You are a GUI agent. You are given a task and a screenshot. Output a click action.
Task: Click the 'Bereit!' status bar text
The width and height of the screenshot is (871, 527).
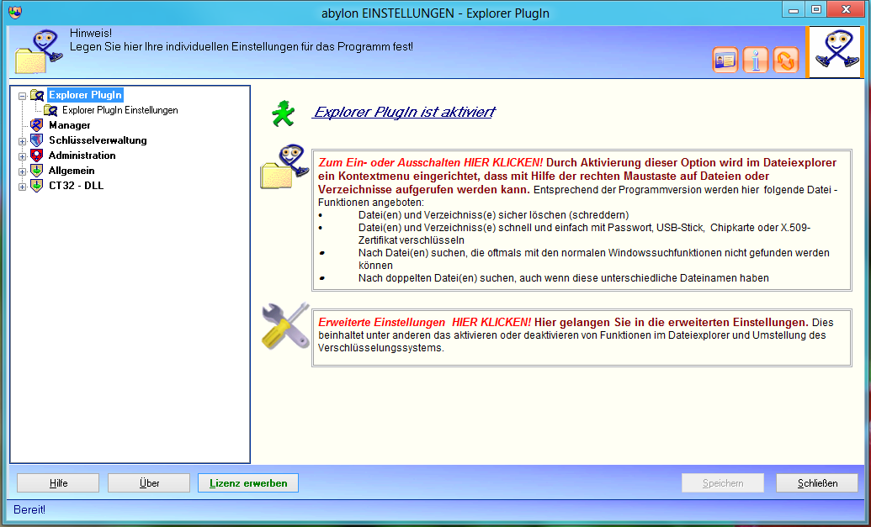[29, 510]
